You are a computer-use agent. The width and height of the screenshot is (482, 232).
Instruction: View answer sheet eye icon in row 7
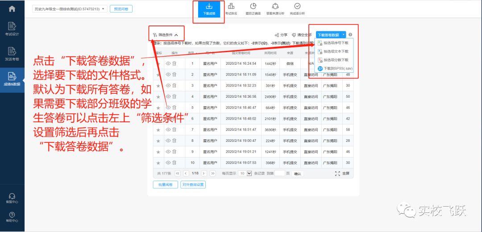[168, 130]
